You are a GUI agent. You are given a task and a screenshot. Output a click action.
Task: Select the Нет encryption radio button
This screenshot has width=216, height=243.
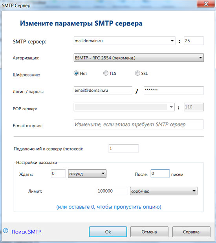click(x=76, y=73)
